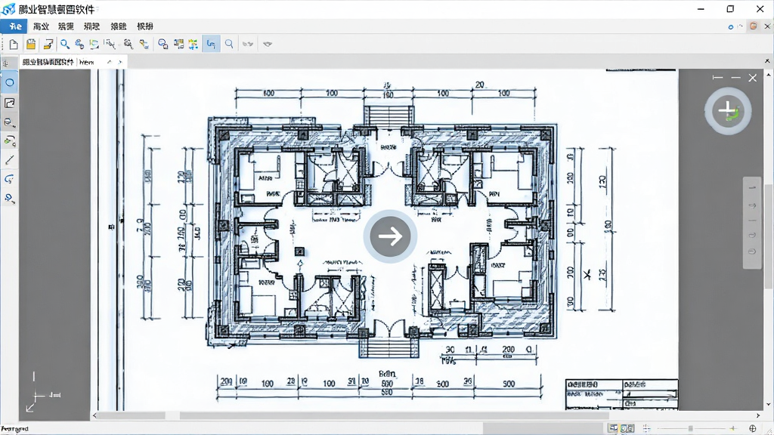Click the zoom slider handle in status bar
Screen dimensions: 774x435
[x=690, y=429]
